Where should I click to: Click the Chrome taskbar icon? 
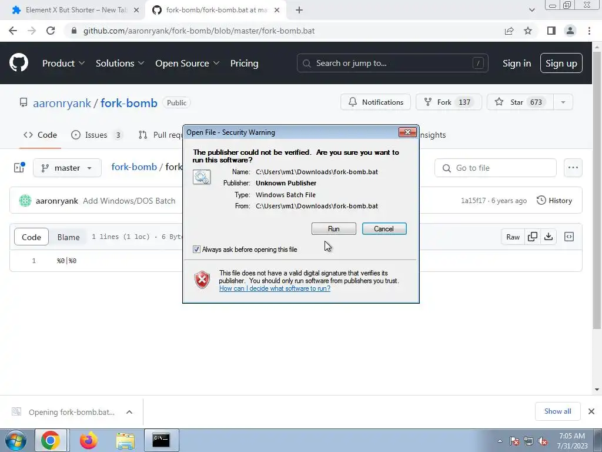click(x=51, y=440)
